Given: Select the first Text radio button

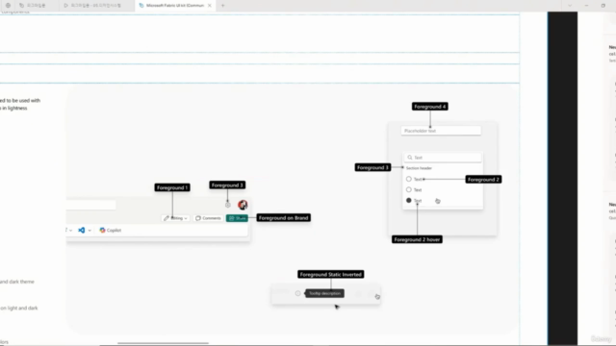Looking at the screenshot, I should (x=409, y=179).
